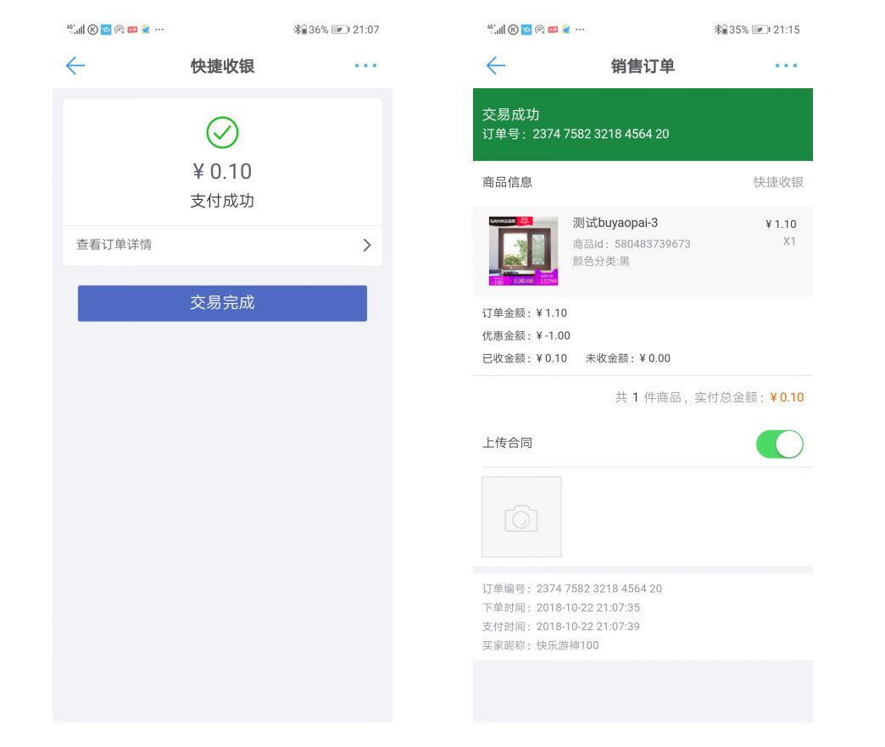Tap the Bluetooth icon beside 36% battery
This screenshot has height=747, width=885.
(x=298, y=30)
